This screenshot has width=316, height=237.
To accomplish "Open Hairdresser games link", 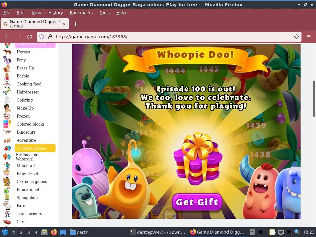I will coord(28,92).
